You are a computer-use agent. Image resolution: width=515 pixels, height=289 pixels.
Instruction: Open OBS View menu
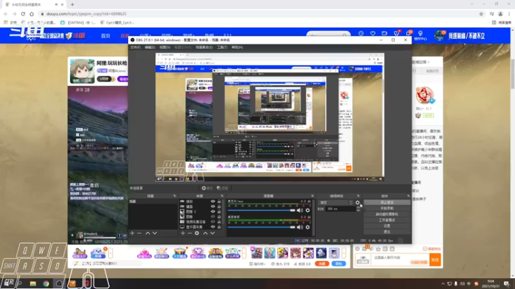point(165,47)
